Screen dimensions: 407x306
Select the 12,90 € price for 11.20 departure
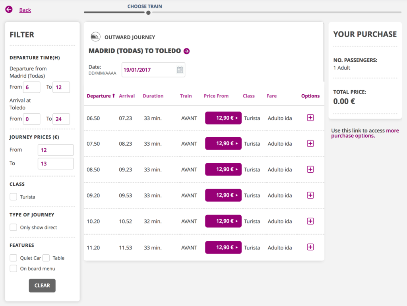click(x=223, y=247)
